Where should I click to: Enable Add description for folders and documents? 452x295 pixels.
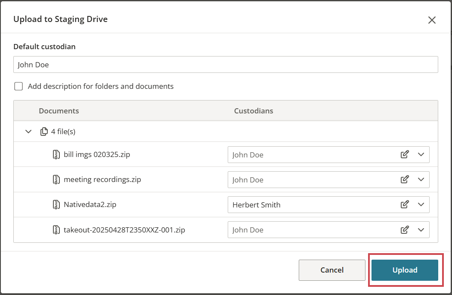click(x=19, y=86)
